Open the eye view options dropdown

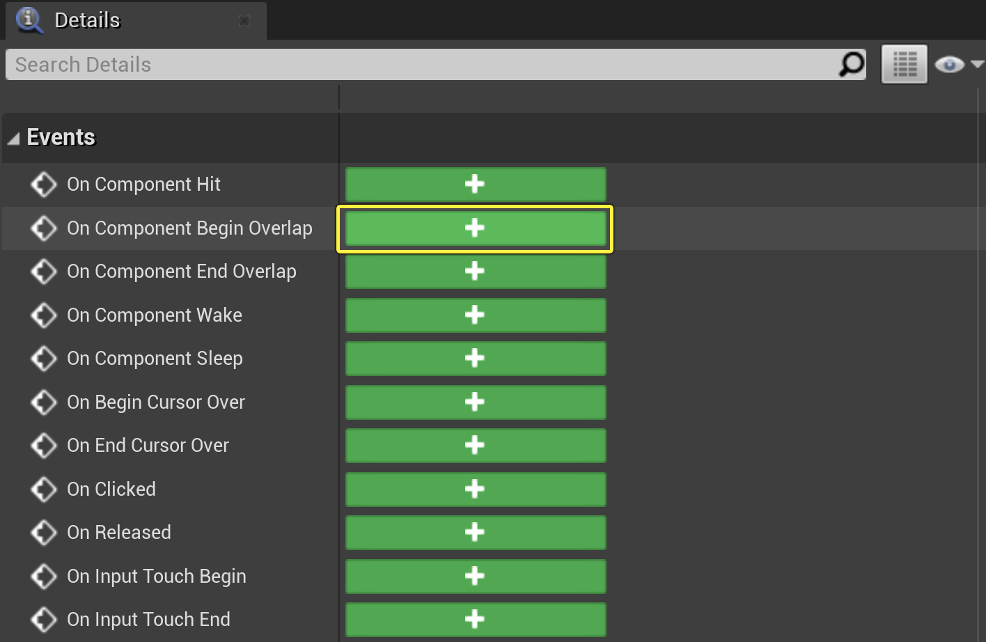tap(958, 65)
